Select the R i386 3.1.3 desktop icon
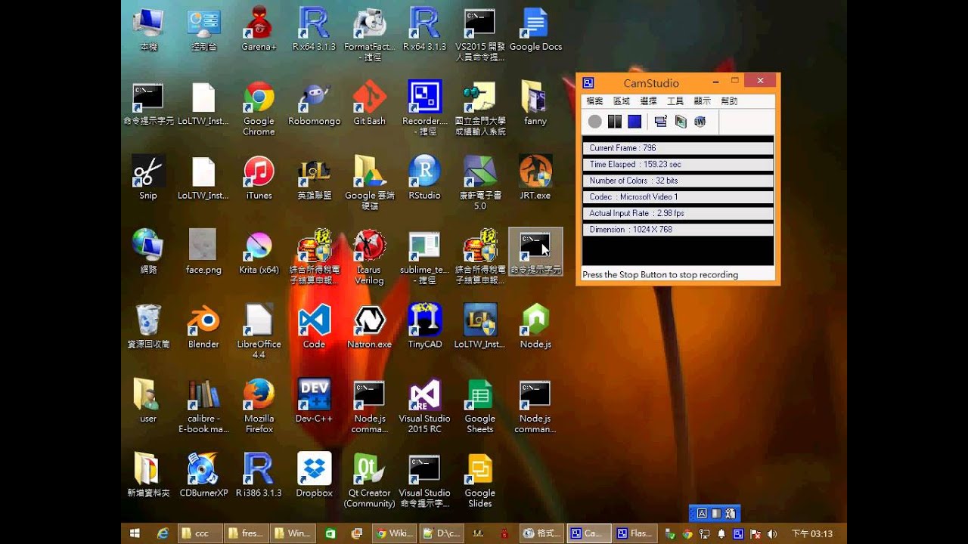Viewport: 968px width, 544px height. tap(259, 475)
